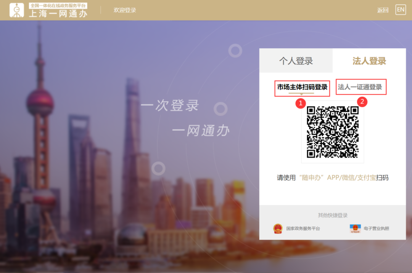This screenshot has height=273, width=412.
Task: Click the 电子营业执照 license icon
Action: [355, 228]
